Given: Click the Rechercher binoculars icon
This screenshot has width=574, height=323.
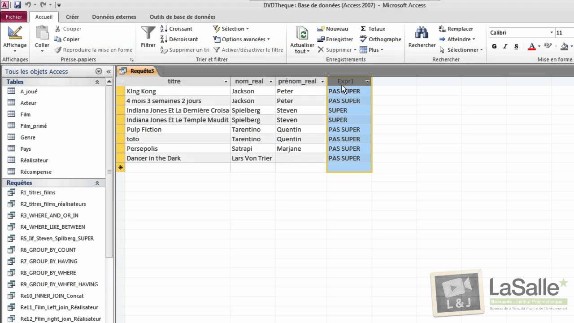Looking at the screenshot, I should [422, 34].
